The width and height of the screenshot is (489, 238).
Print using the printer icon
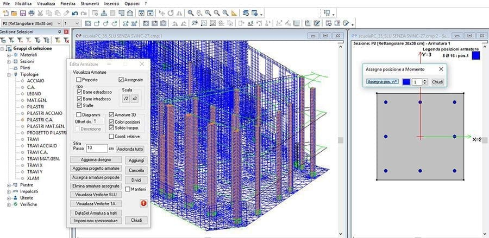coord(31,13)
